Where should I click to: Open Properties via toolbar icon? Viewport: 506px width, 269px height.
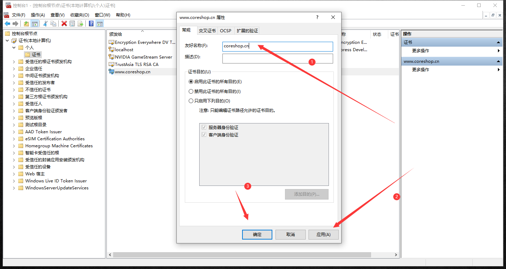tap(72, 23)
